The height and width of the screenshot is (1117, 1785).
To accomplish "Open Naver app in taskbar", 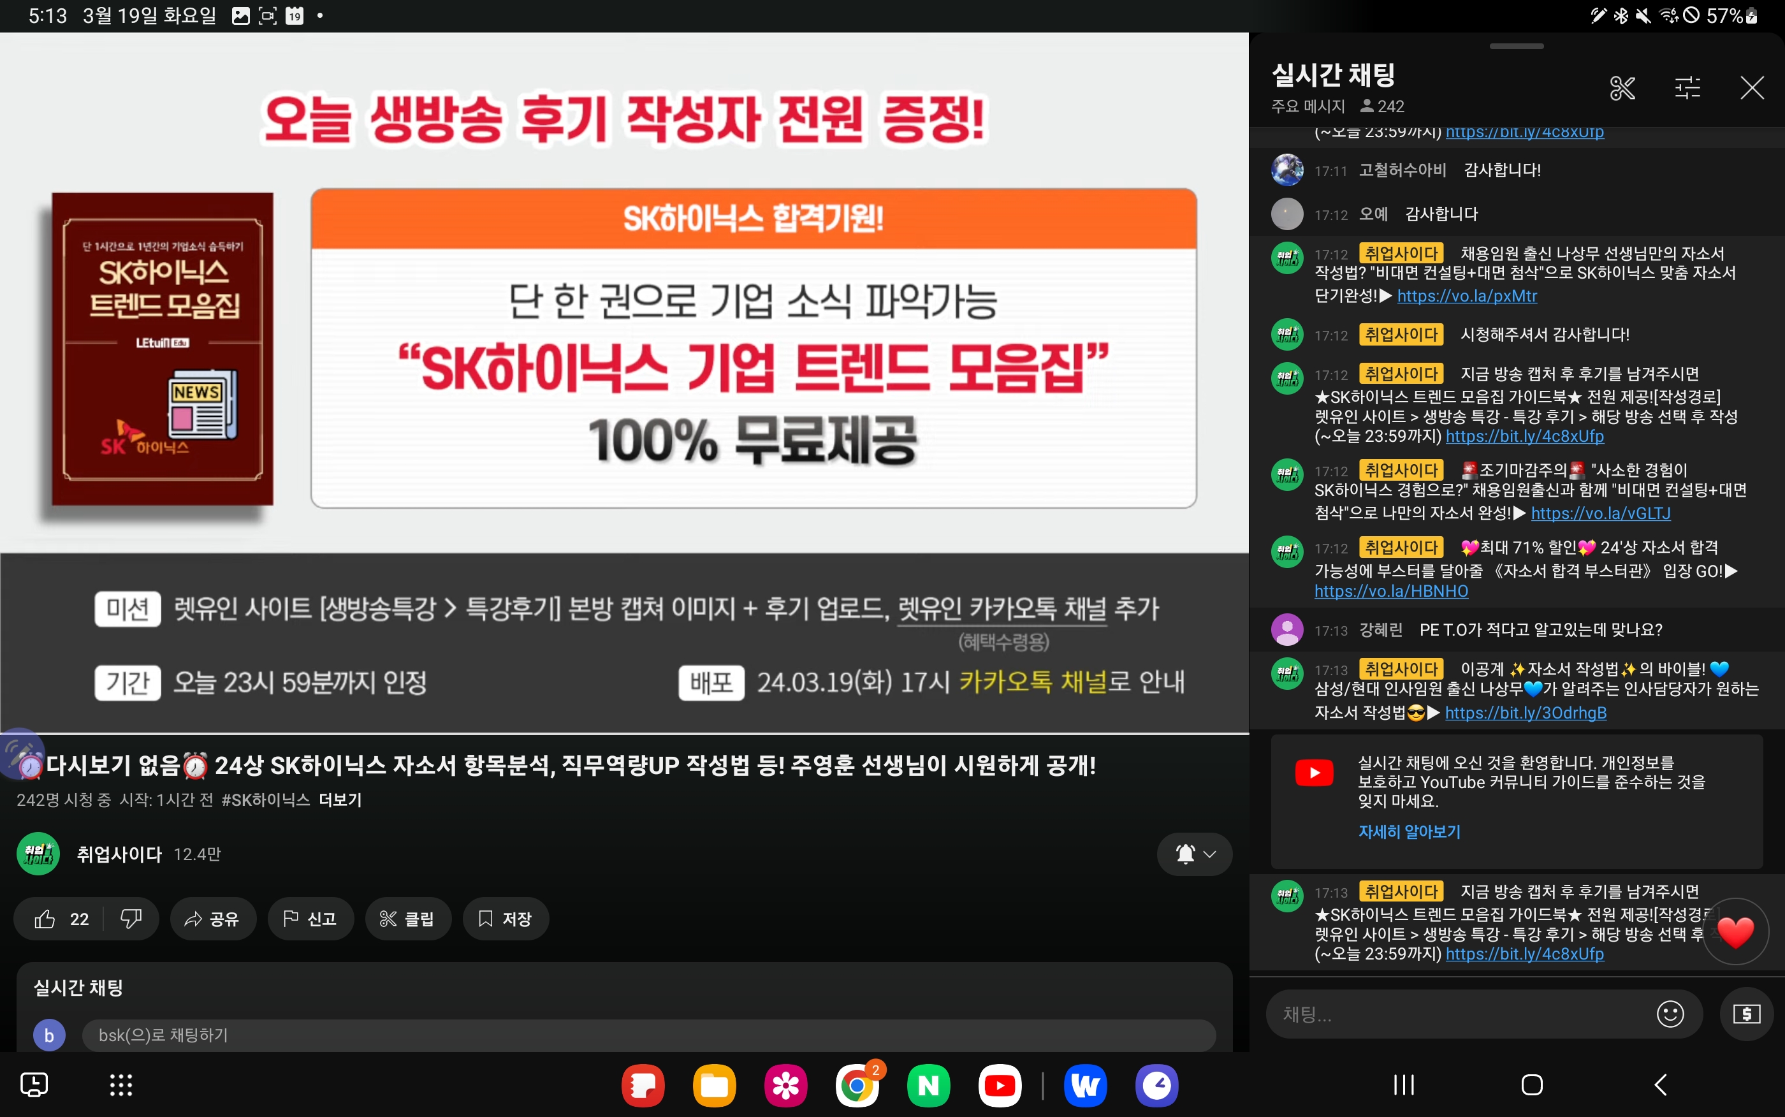I will coord(928,1085).
